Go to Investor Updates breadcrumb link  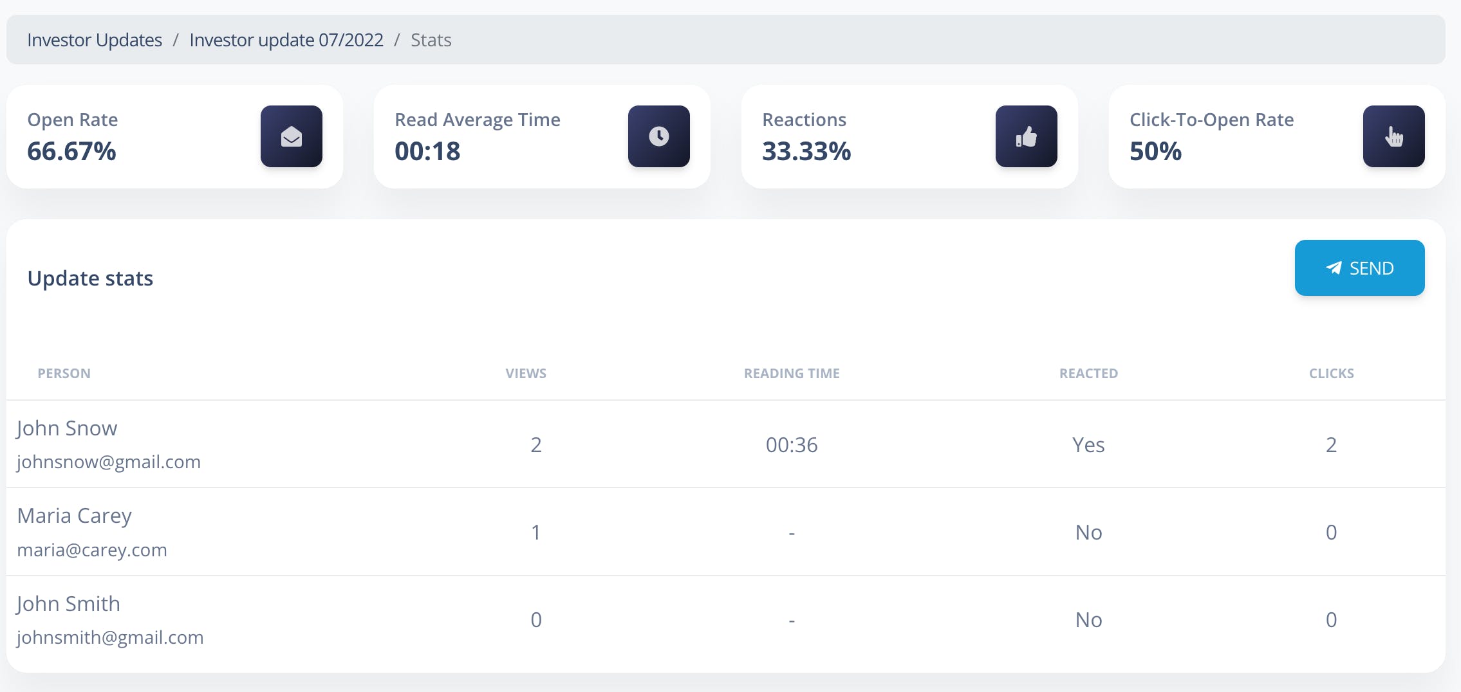point(95,40)
